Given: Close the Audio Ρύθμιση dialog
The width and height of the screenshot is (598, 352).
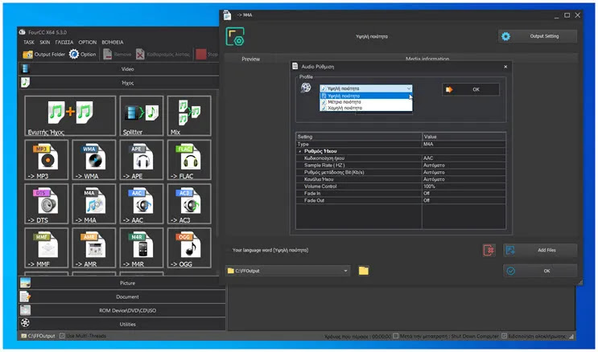Looking at the screenshot, I should [x=505, y=67].
